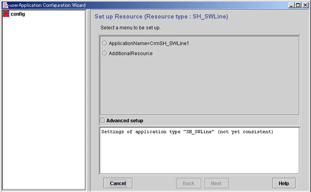Image resolution: width=311 pixels, height=192 pixels.
Task: Enable the Advanced setup checkbox
Action: pyautogui.click(x=102, y=120)
